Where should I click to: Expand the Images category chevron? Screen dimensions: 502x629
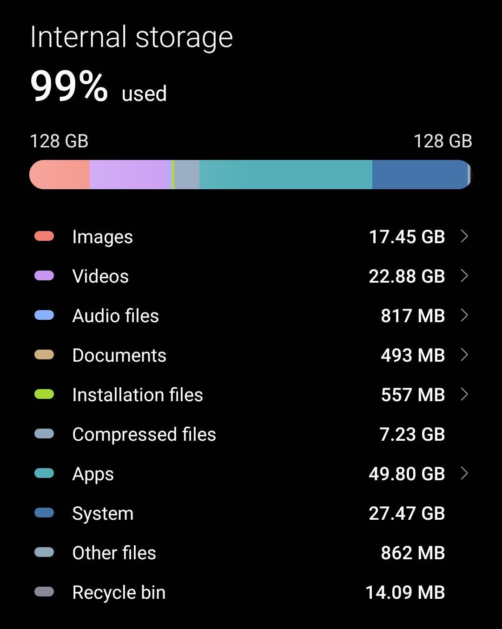pyautogui.click(x=464, y=237)
